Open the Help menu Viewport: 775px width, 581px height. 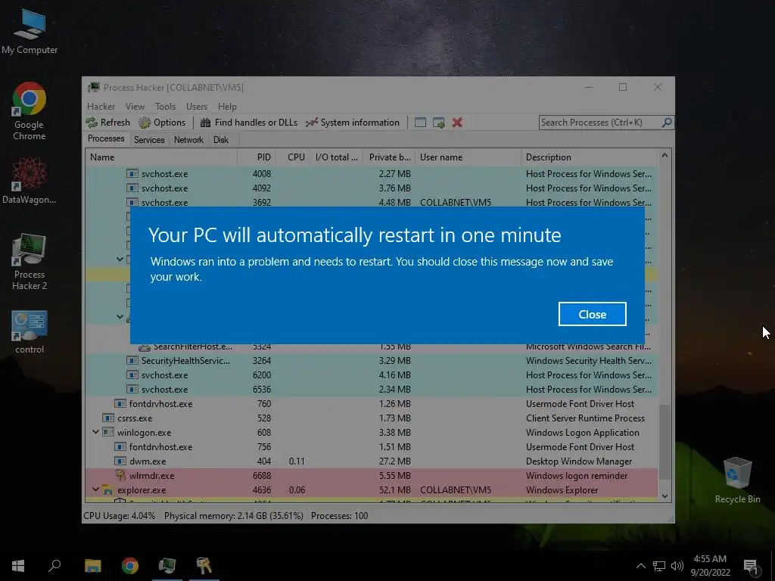coord(227,107)
